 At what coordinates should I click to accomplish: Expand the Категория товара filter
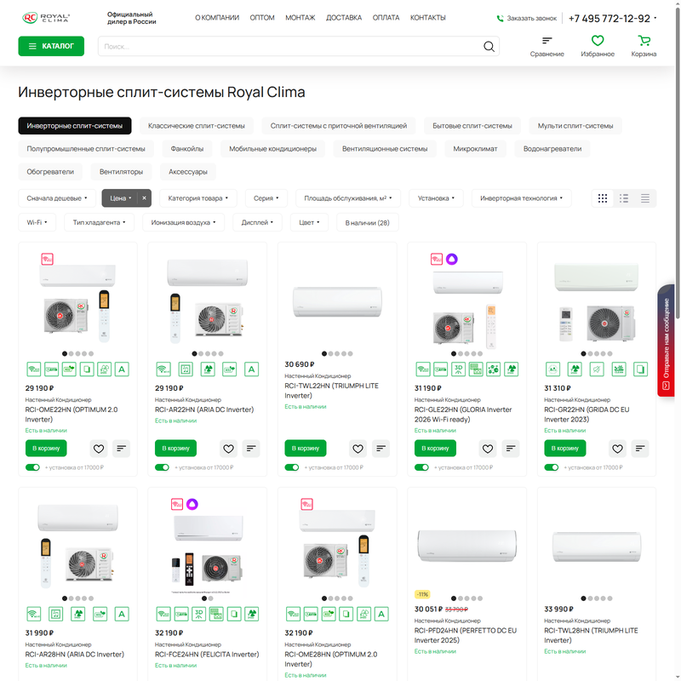coord(198,198)
